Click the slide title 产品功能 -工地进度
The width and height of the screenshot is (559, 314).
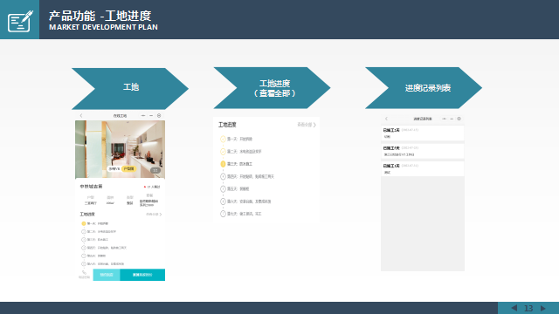pyautogui.click(x=100, y=16)
